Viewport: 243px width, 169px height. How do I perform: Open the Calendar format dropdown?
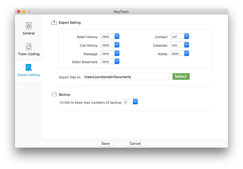pos(179,45)
